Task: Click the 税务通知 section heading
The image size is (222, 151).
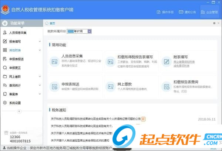Action: (59, 110)
